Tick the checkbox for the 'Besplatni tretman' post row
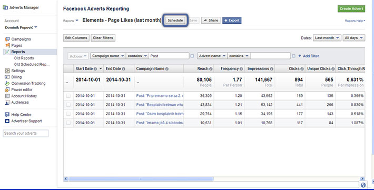The image size is (374, 190). click(x=68, y=105)
